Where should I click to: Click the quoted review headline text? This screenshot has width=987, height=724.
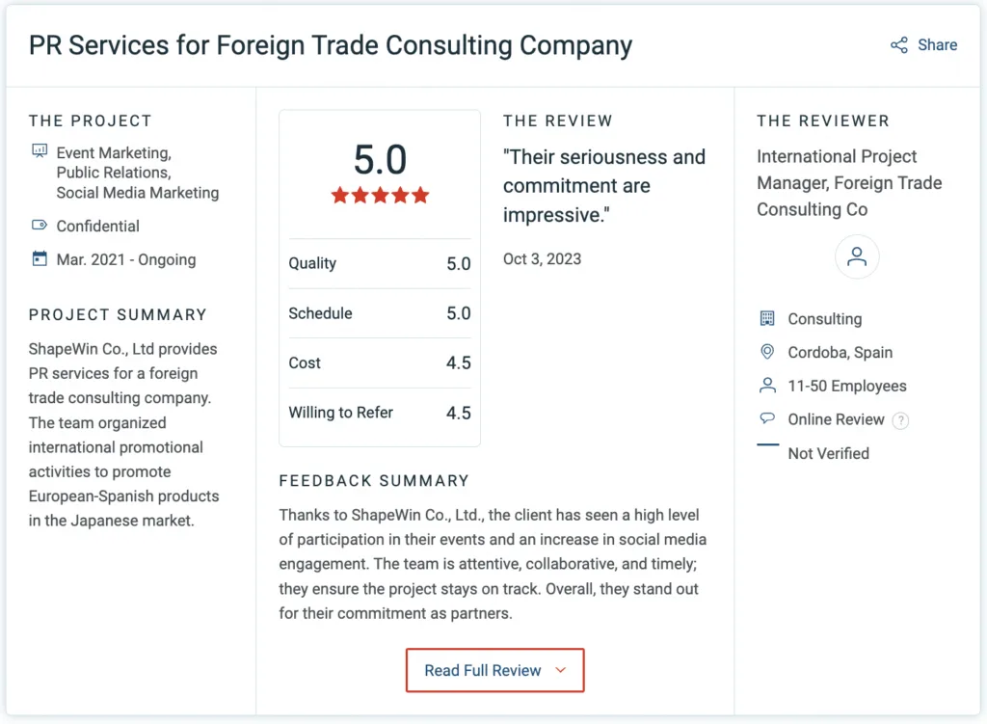604,185
